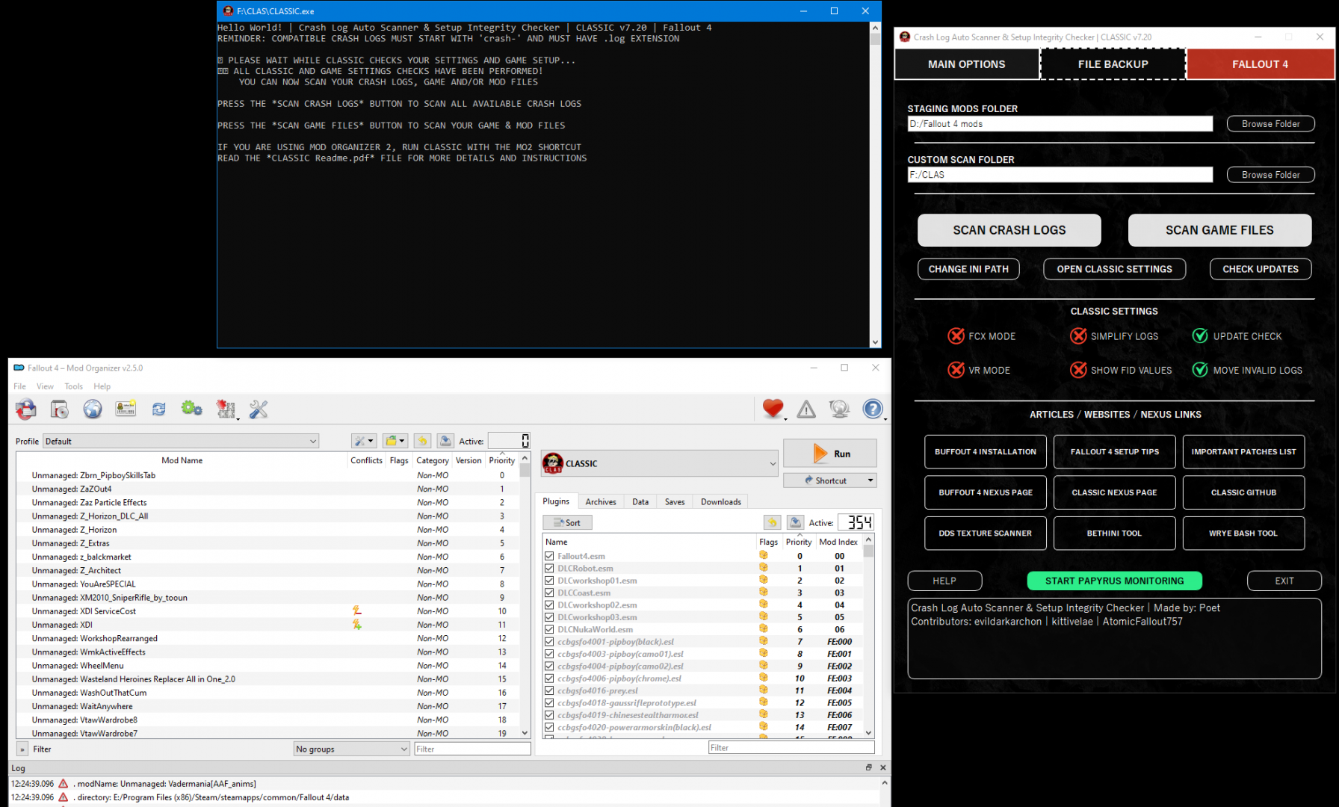Image resolution: width=1339 pixels, height=807 pixels.
Task: Click the Refresh toolbar icon
Action: pyautogui.click(x=159, y=409)
